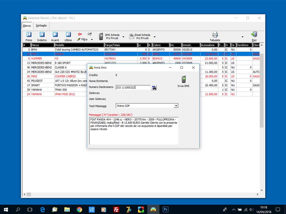Switch to the Dettaglio tab

[x=41, y=26]
